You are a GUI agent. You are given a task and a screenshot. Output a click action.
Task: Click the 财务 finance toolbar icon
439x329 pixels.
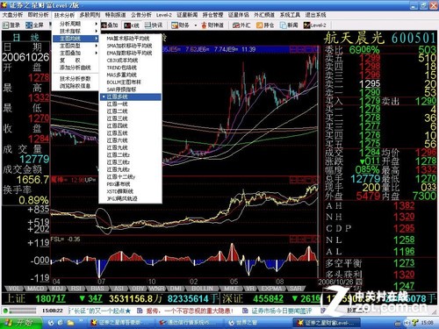pos(181,25)
